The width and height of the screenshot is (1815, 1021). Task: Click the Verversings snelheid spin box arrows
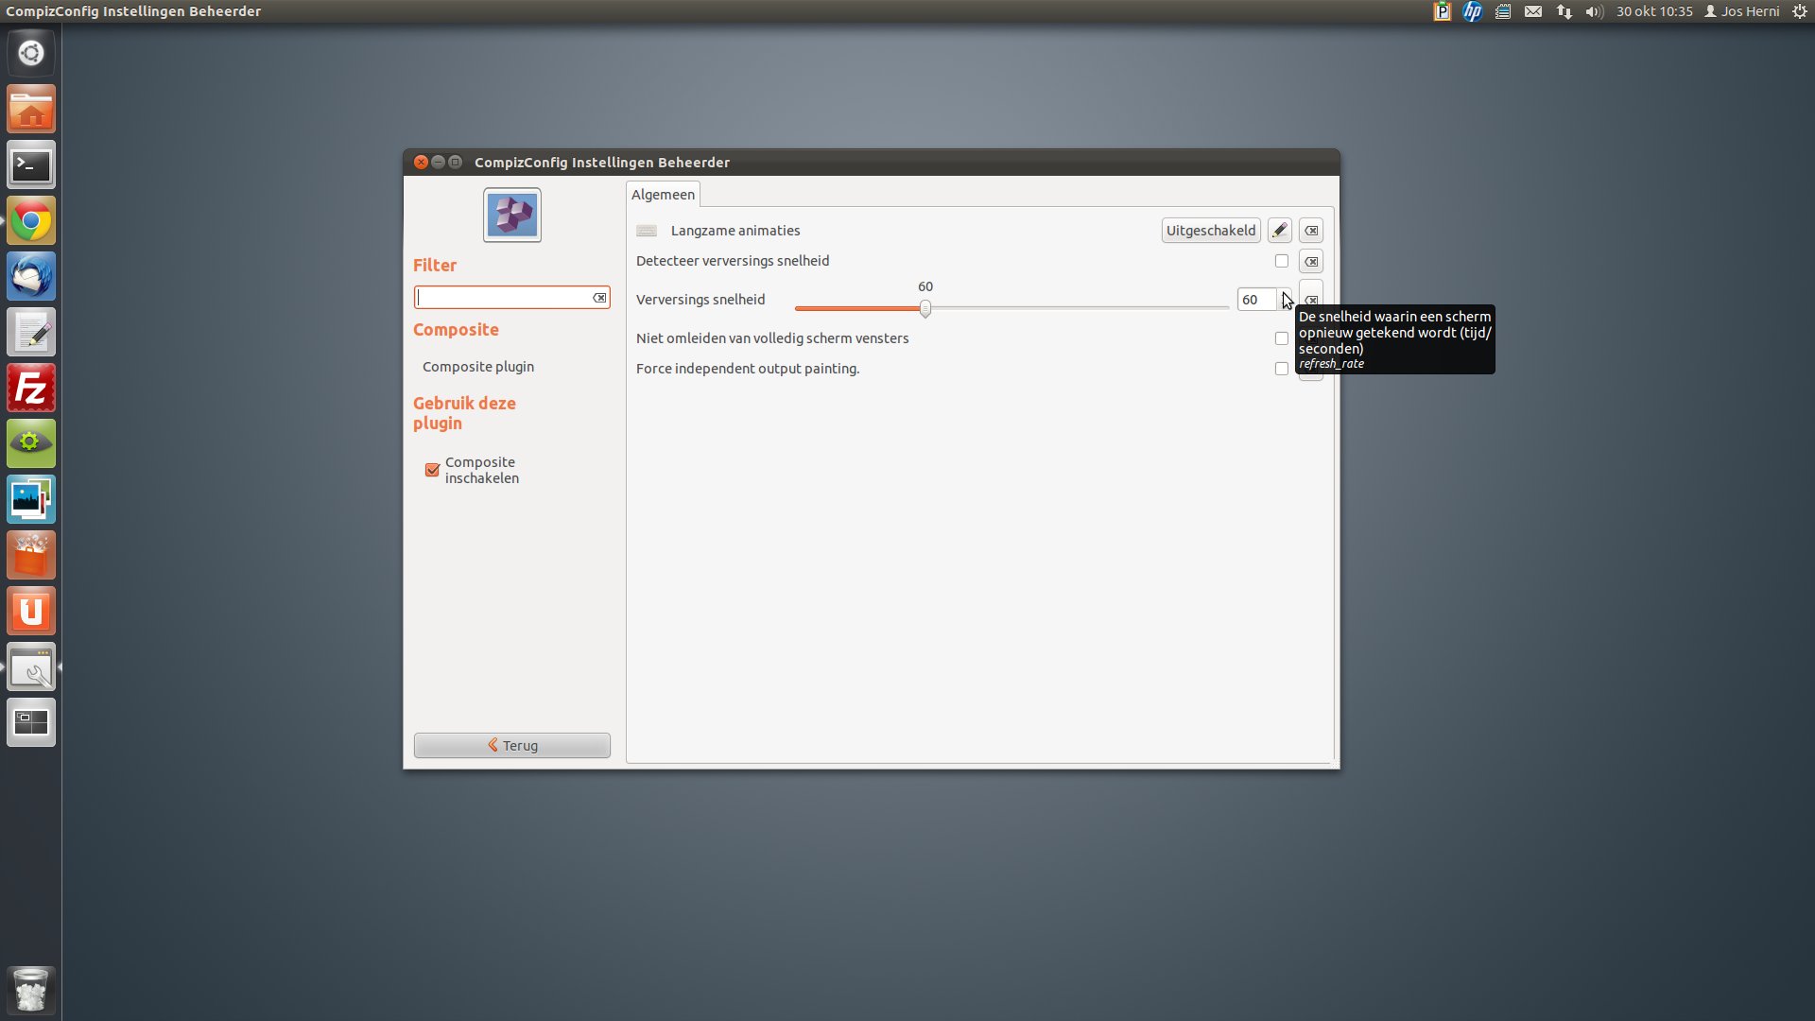click(1284, 300)
